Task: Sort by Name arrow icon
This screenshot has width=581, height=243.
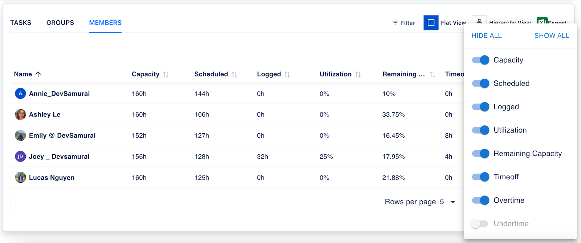Action: 38,74
